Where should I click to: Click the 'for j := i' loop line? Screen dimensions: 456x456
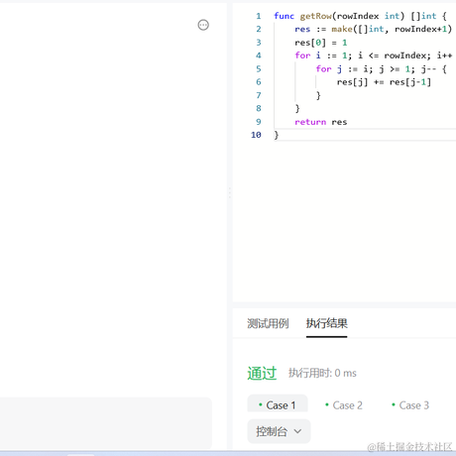click(381, 68)
